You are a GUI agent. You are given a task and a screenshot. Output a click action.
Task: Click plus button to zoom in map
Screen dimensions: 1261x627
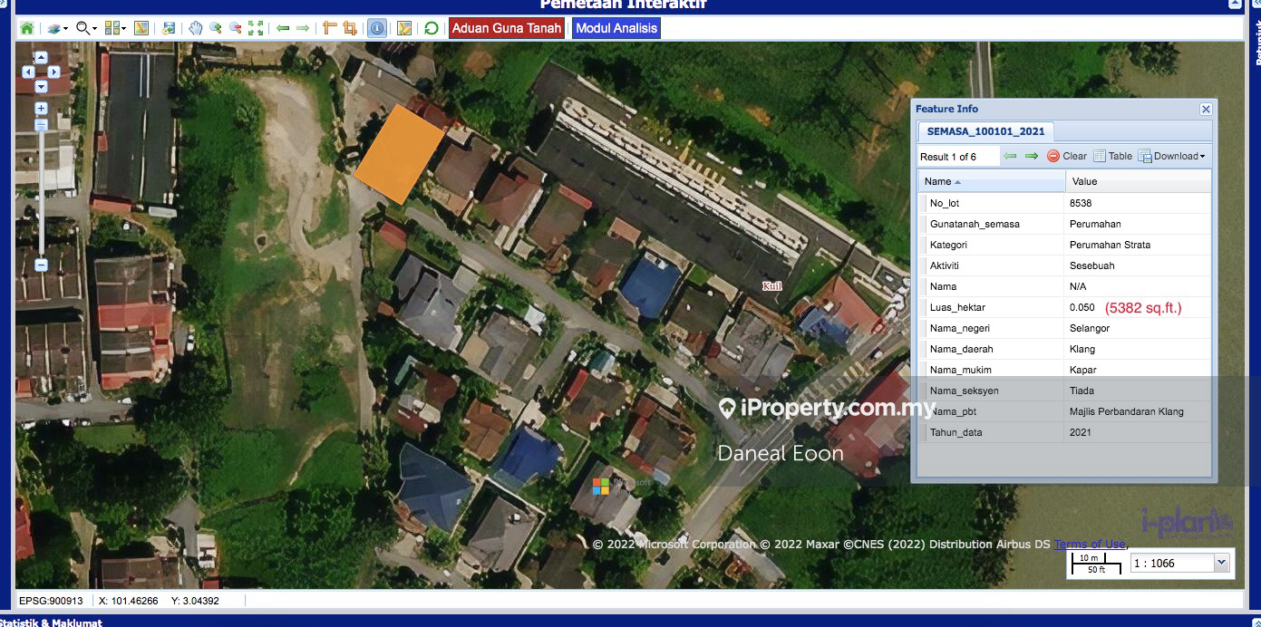click(41, 108)
